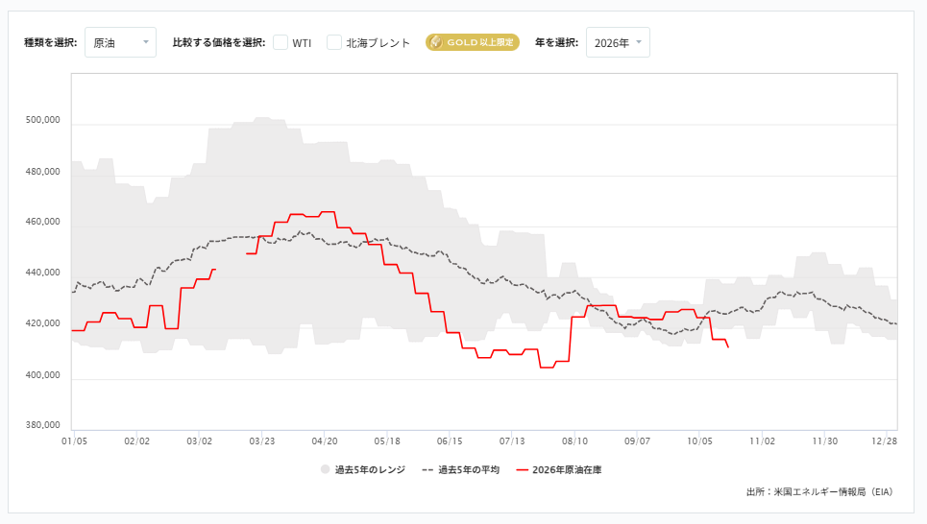
Task: Click the 02/02 date axis label
Action: [x=136, y=441]
